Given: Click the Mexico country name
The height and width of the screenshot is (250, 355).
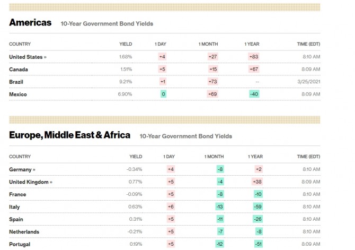Looking at the screenshot, I should (18, 94).
